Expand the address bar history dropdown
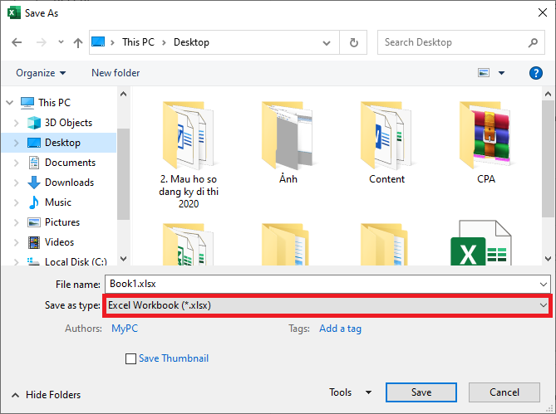The width and height of the screenshot is (556, 414). click(x=327, y=43)
